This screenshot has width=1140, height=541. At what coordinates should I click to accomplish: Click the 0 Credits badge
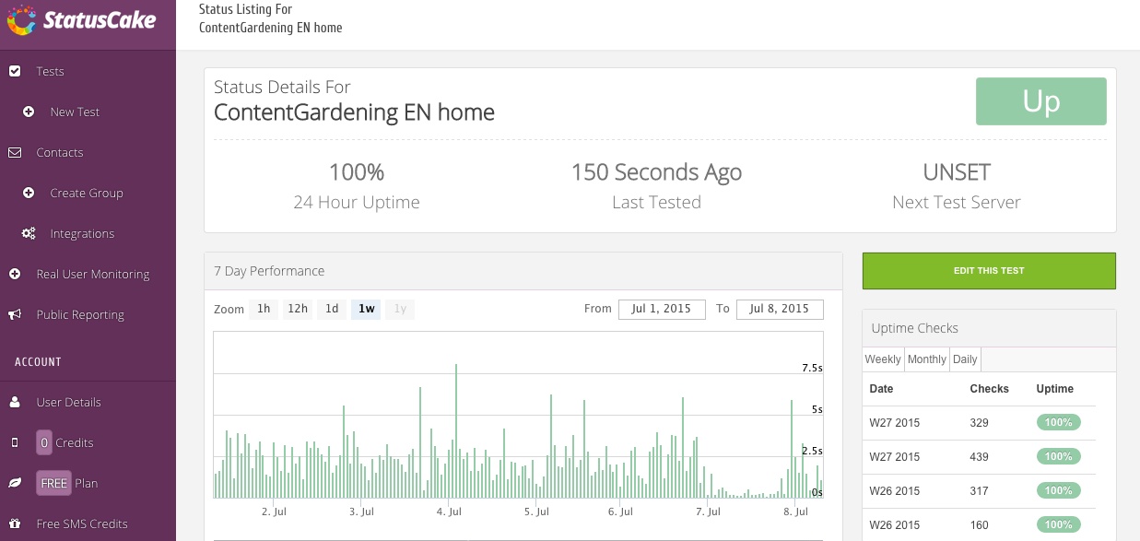[x=43, y=442]
